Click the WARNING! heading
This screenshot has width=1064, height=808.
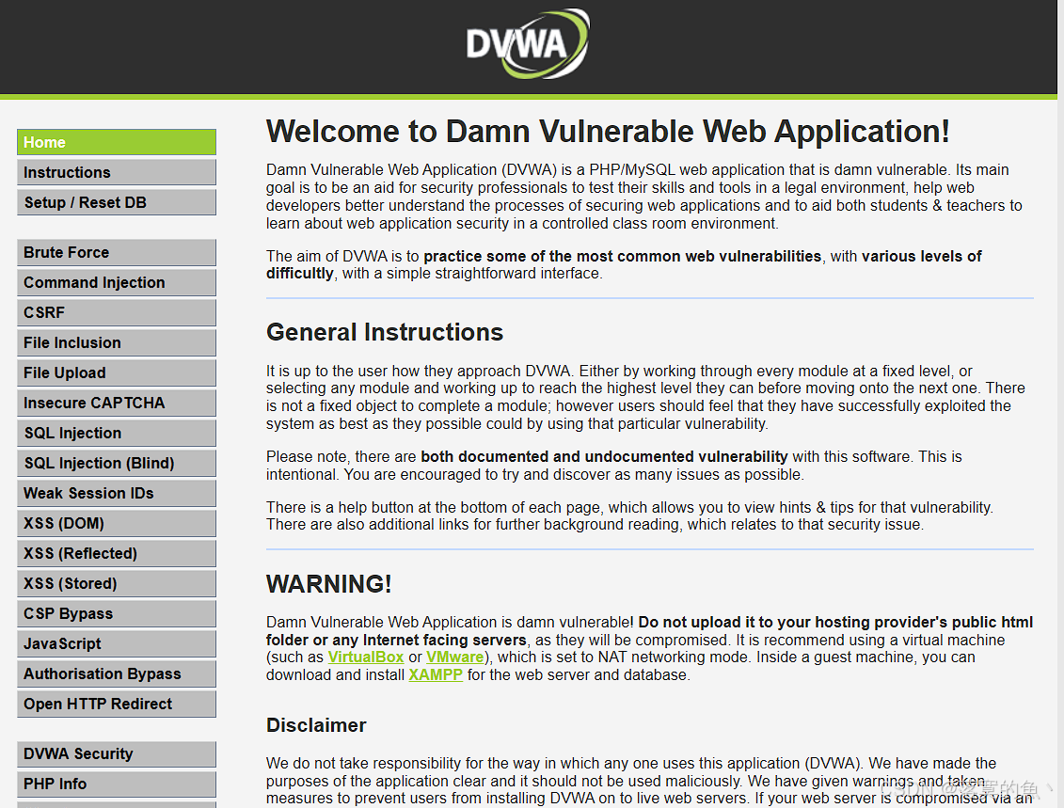329,584
